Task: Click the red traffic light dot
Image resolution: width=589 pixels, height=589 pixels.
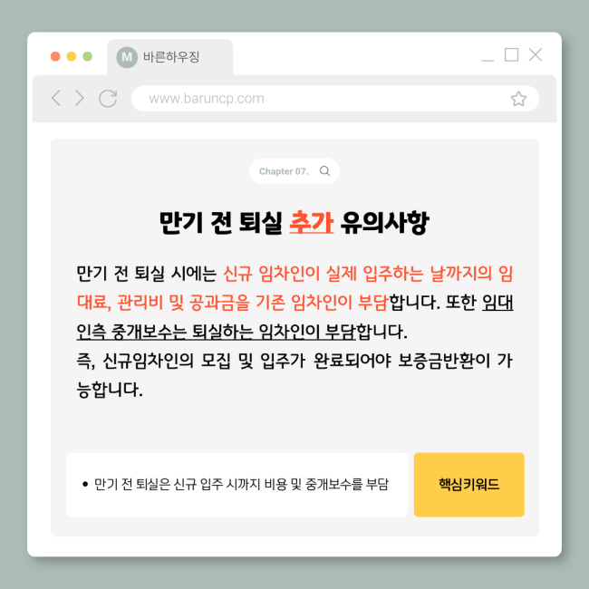Action: tap(55, 56)
